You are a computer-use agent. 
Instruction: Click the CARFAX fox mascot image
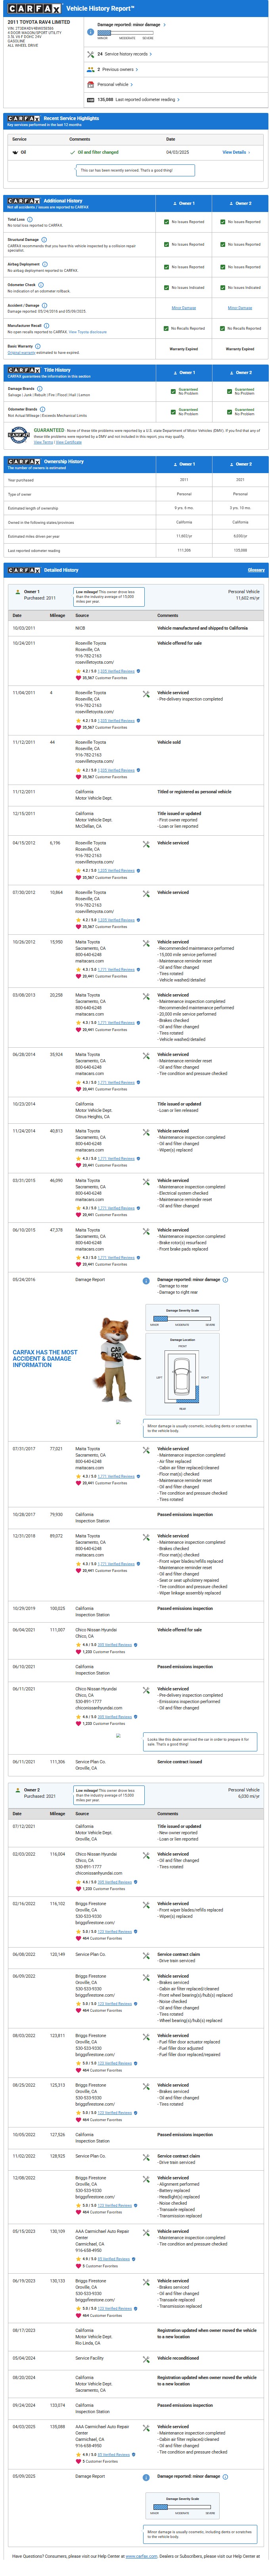pyautogui.click(x=118, y=1359)
